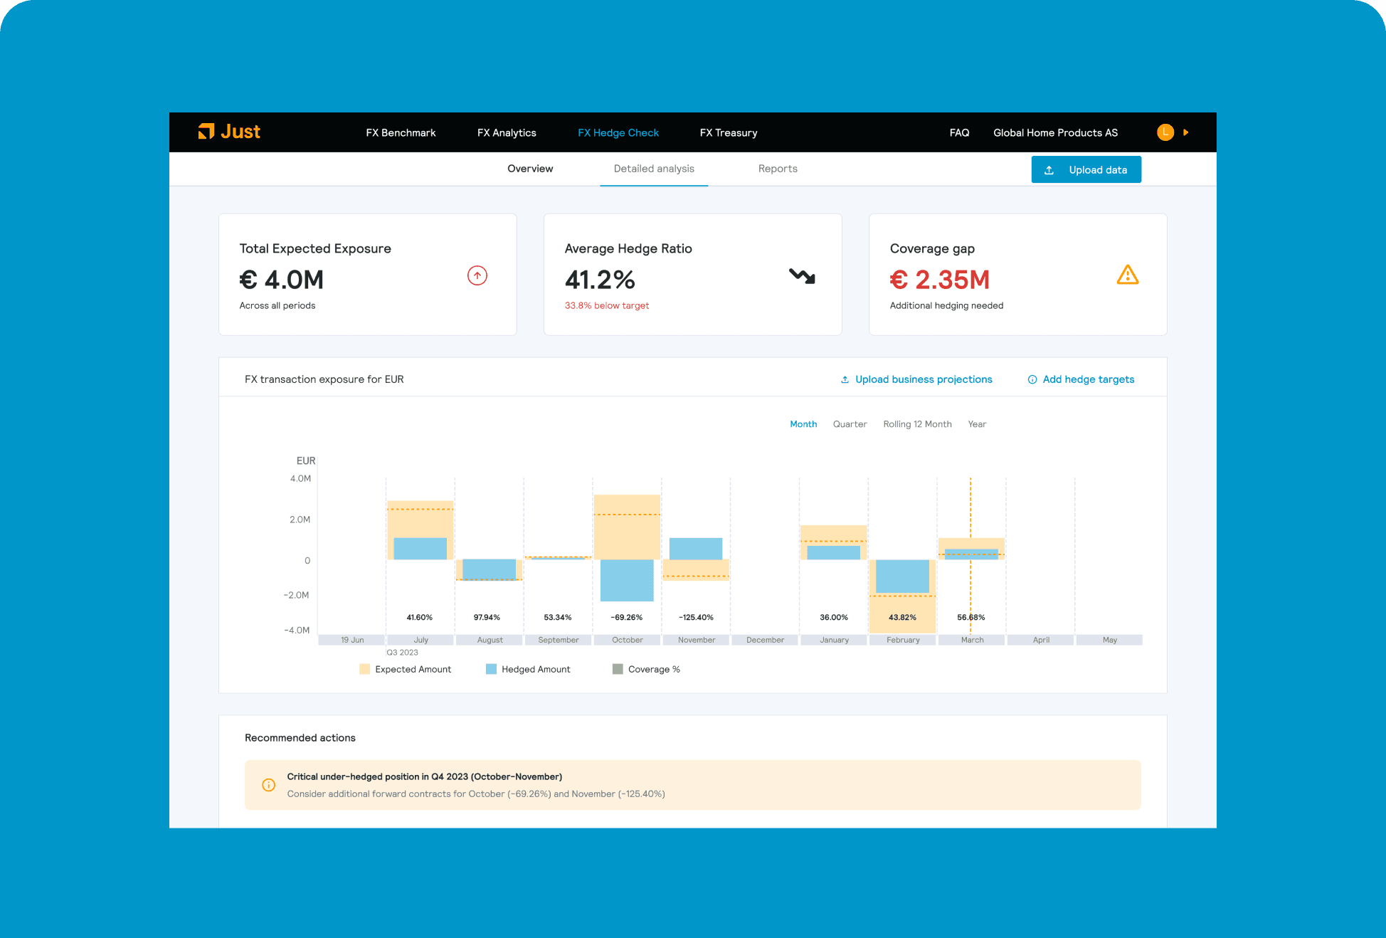Click the Upload data button
The image size is (1386, 938).
click(x=1086, y=169)
